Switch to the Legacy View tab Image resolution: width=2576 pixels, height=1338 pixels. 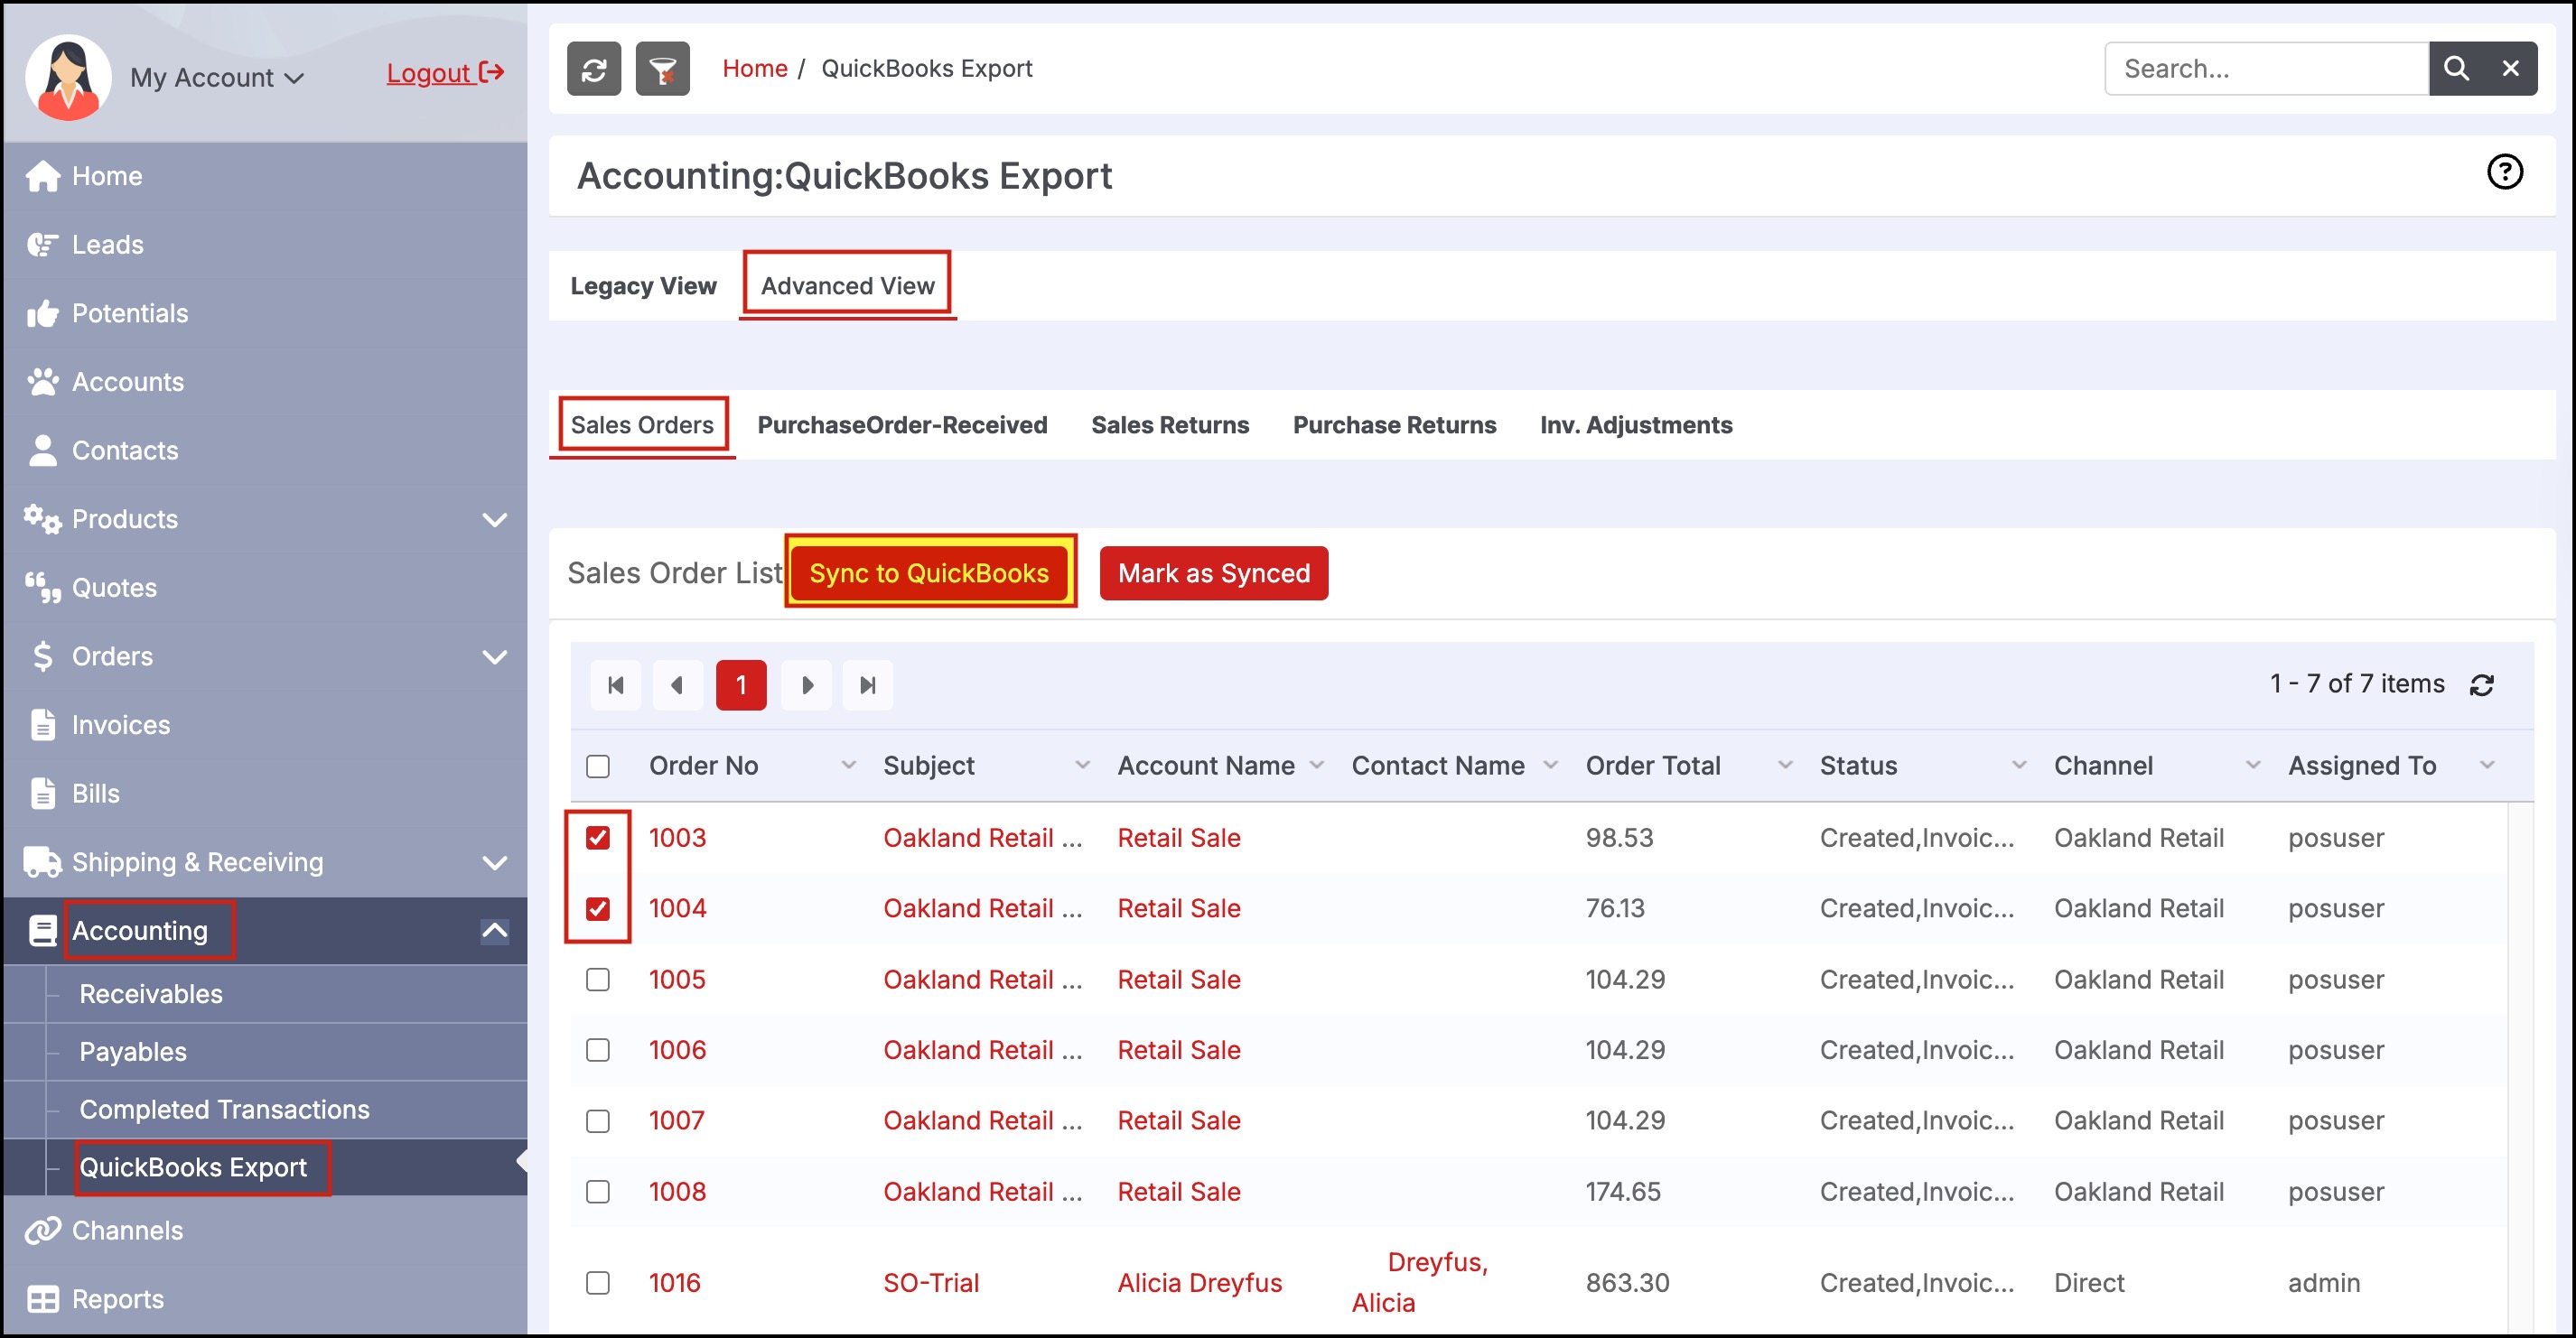tap(643, 286)
